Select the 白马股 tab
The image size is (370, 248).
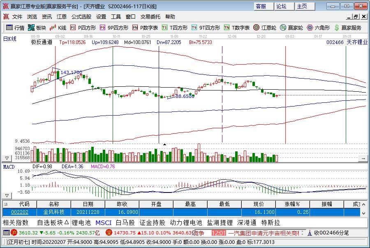[125, 223]
